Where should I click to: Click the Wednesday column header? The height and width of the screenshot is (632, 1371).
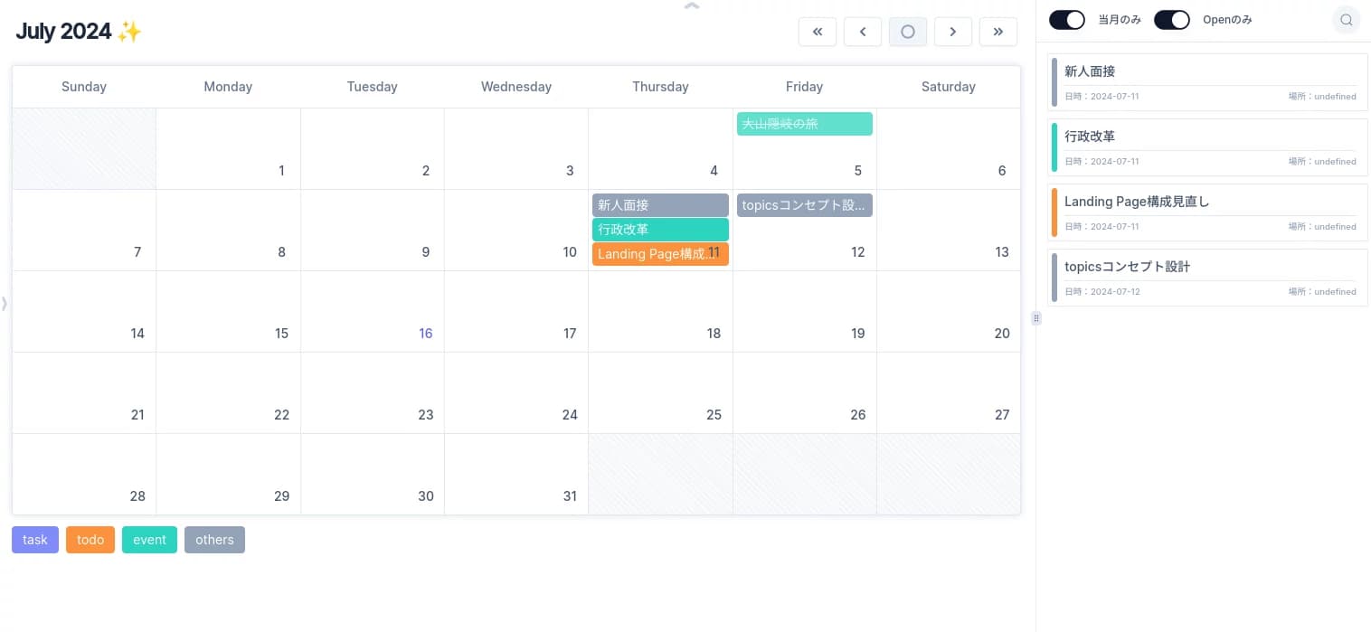click(x=516, y=87)
